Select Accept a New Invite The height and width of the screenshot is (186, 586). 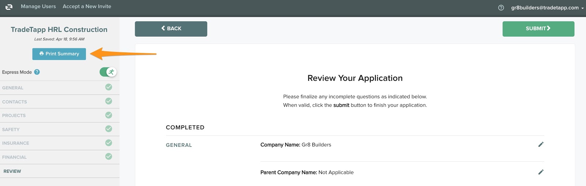87,7
